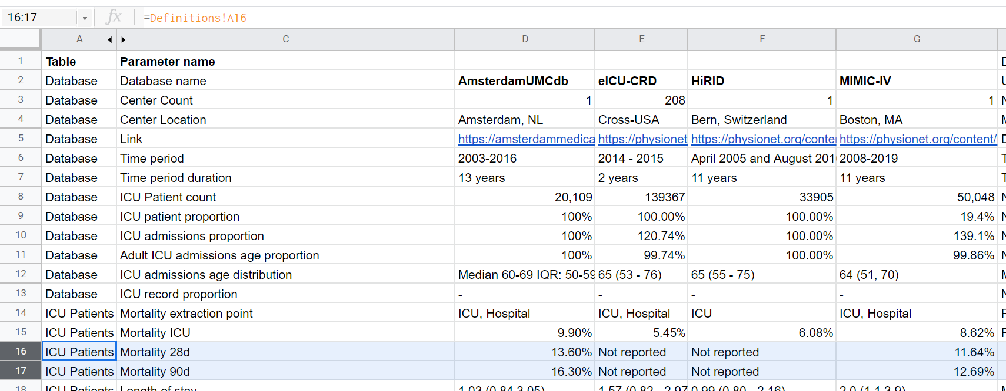Screen dimensions: 1006x391
Task: Click the '6.08%' cell
Action: [762, 332]
